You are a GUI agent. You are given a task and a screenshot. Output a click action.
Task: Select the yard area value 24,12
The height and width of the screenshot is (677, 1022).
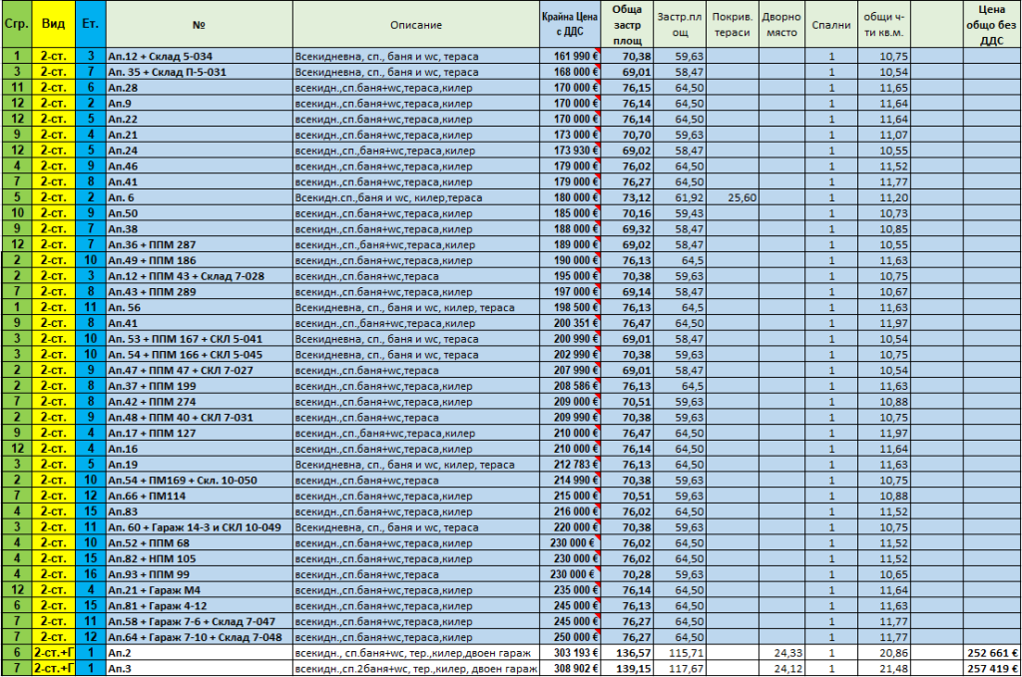point(781,668)
